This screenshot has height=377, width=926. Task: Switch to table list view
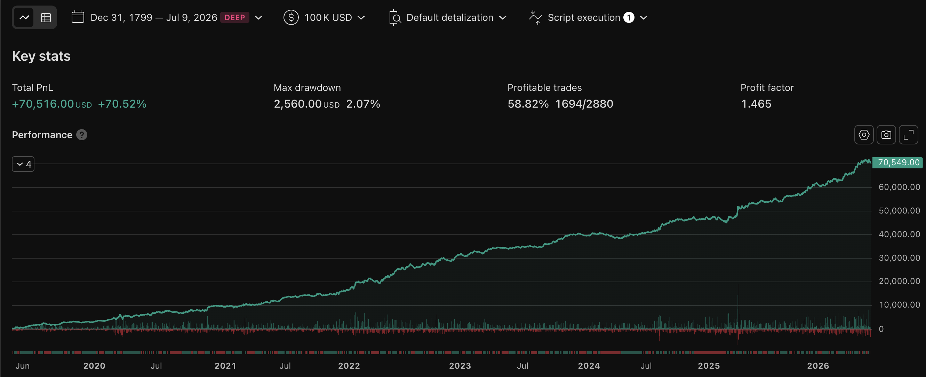click(x=46, y=17)
